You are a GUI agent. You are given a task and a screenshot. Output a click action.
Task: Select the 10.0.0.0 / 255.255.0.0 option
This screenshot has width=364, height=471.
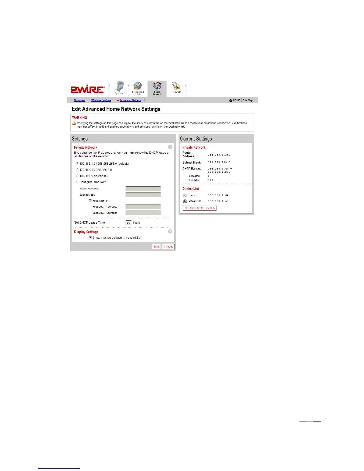click(x=77, y=176)
